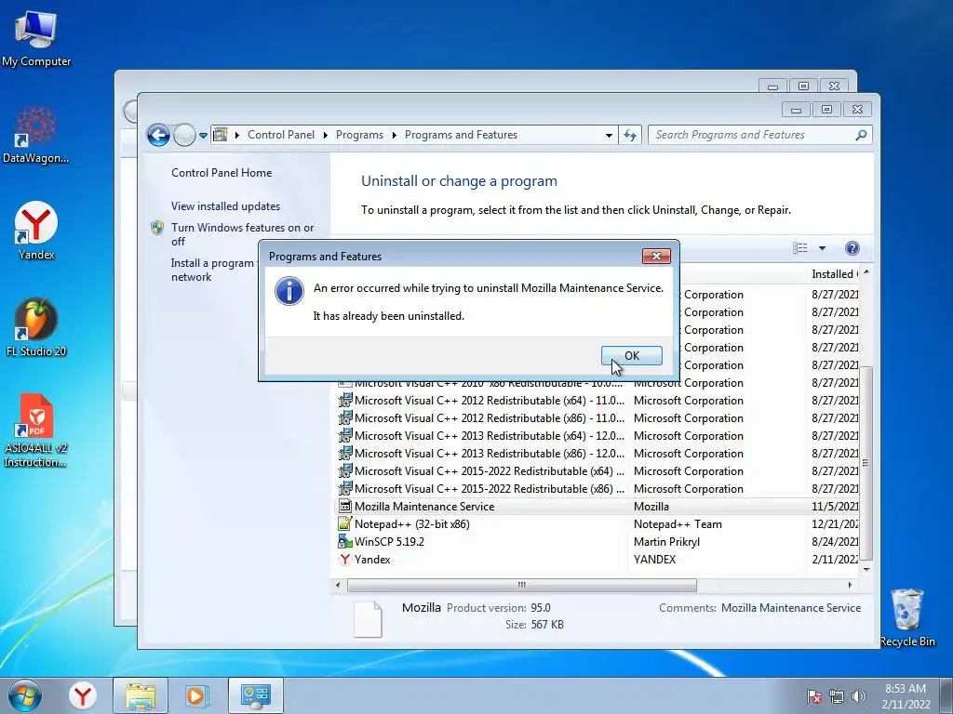Click the shield icon beside Windows features
Screen dimensions: 953x714
point(157,228)
